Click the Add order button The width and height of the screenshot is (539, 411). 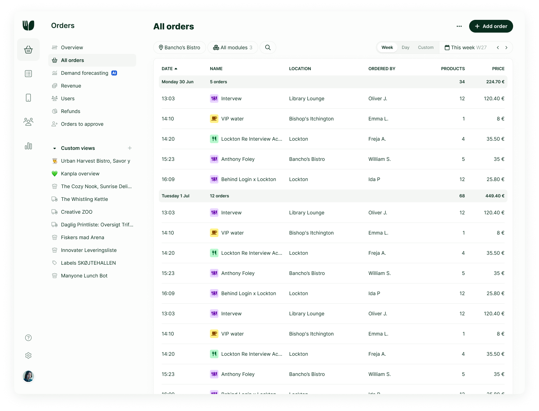coord(491,26)
